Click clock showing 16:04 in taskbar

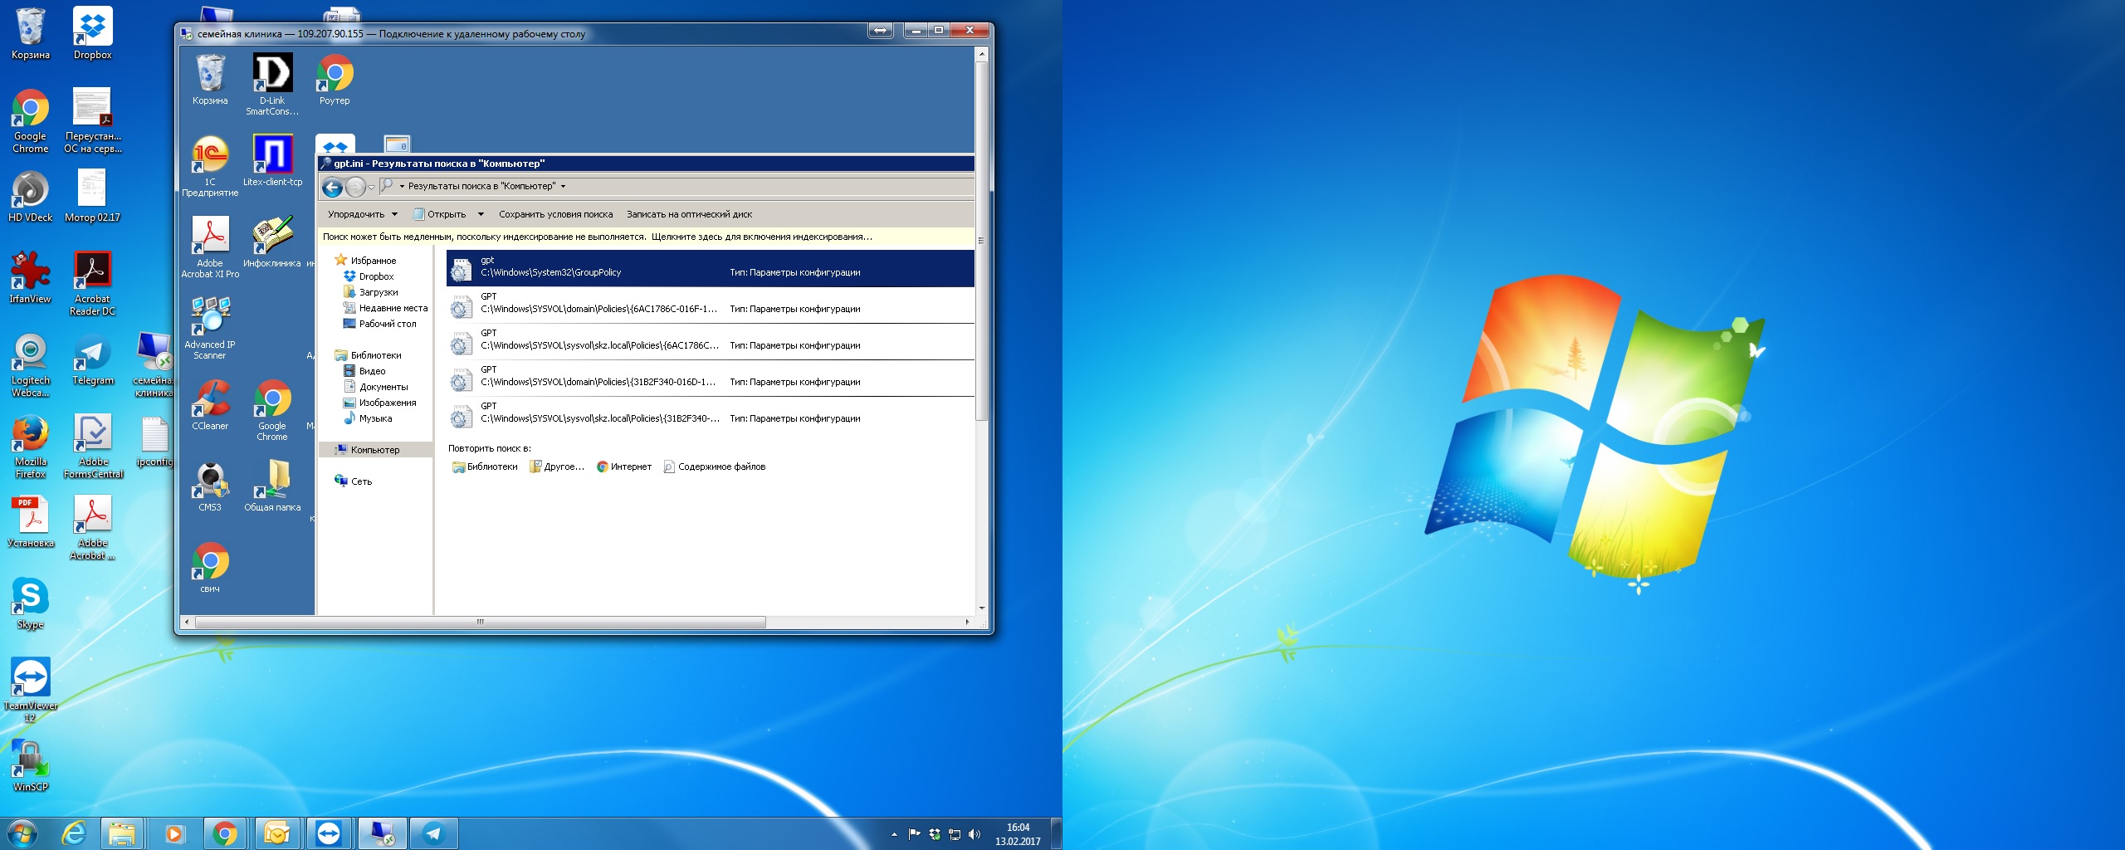(x=1018, y=834)
